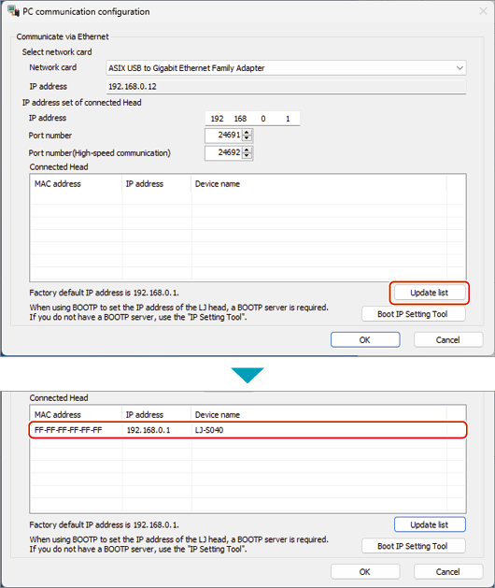Click into the Port number 24691 field
The height and width of the screenshot is (588, 495).
(x=224, y=136)
